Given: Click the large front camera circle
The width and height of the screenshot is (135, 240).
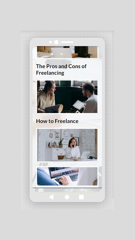Looking at the screenshot, I should pyautogui.click(x=56, y=42).
